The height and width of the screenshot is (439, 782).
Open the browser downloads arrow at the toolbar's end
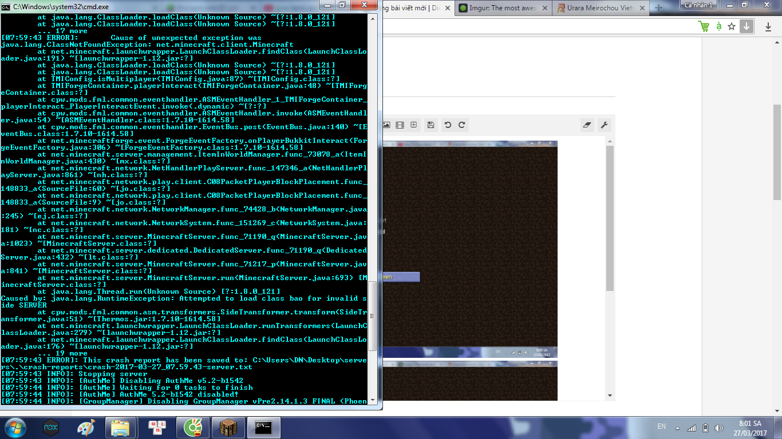pyautogui.click(x=768, y=26)
